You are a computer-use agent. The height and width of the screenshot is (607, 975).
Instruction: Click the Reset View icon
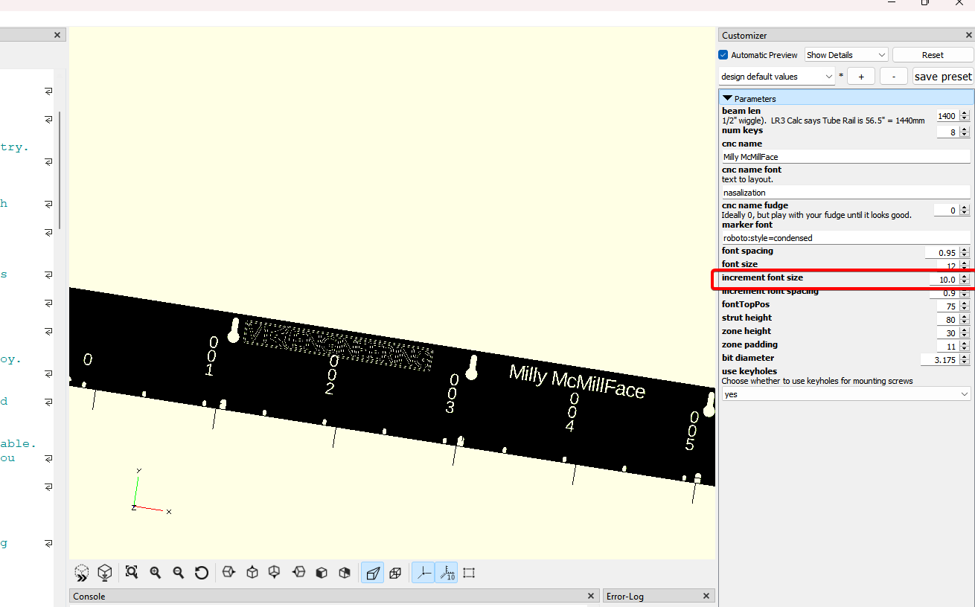[201, 572]
